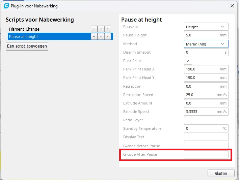Move Filament Change script up
Image resolution: width=239 pixels, height=180 pixels.
click(94, 29)
